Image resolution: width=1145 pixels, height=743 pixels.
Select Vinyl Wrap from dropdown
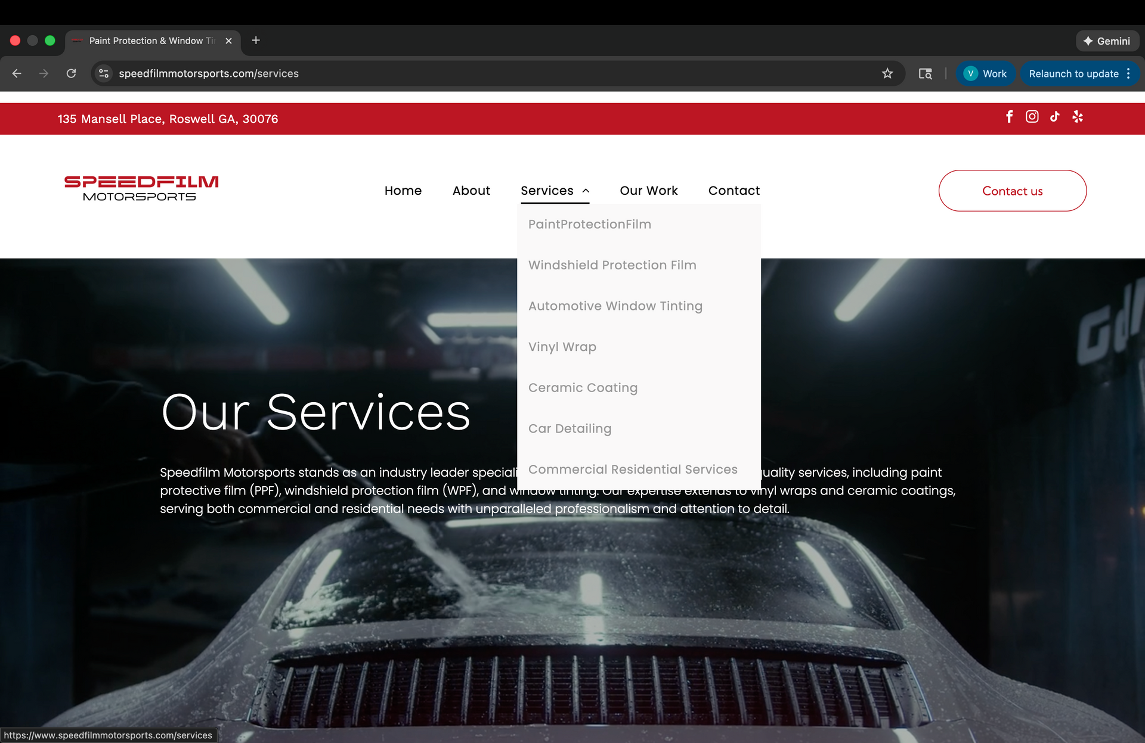pos(562,347)
